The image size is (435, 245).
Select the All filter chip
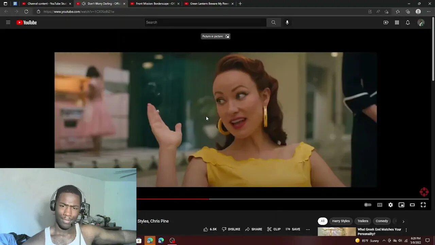coord(323,221)
